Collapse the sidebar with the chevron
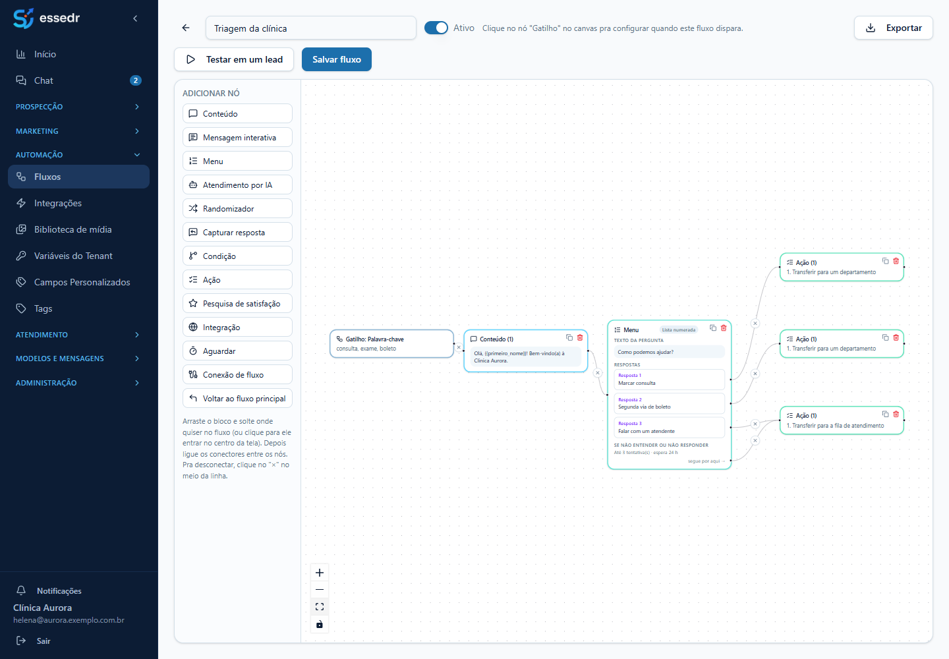The image size is (949, 659). click(135, 18)
